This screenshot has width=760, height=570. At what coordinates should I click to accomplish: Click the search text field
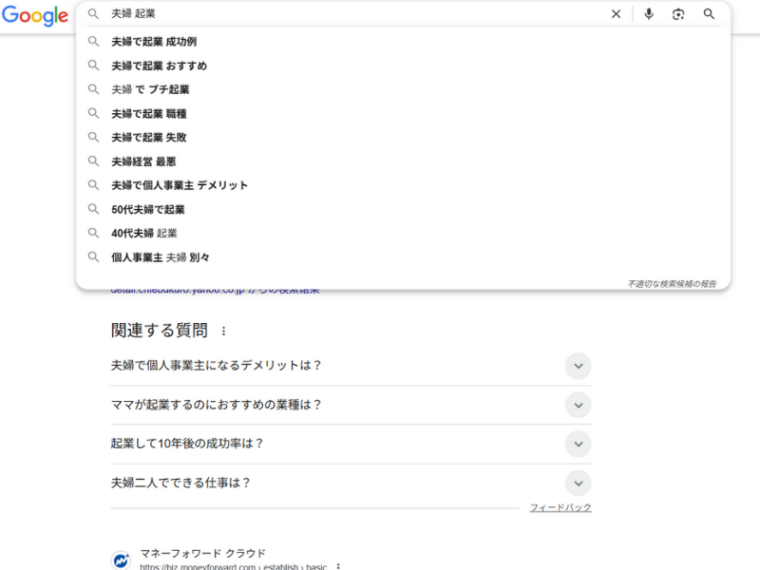coord(351,14)
